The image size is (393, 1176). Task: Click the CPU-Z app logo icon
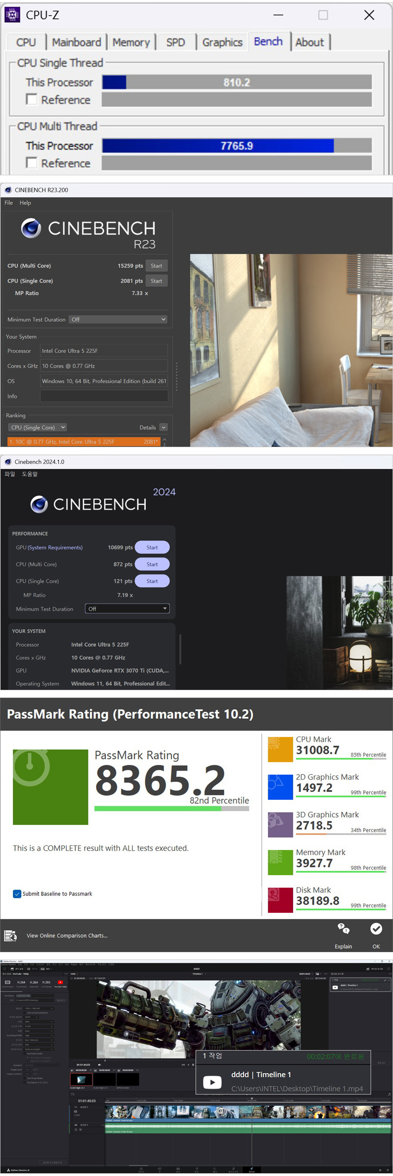(x=12, y=15)
